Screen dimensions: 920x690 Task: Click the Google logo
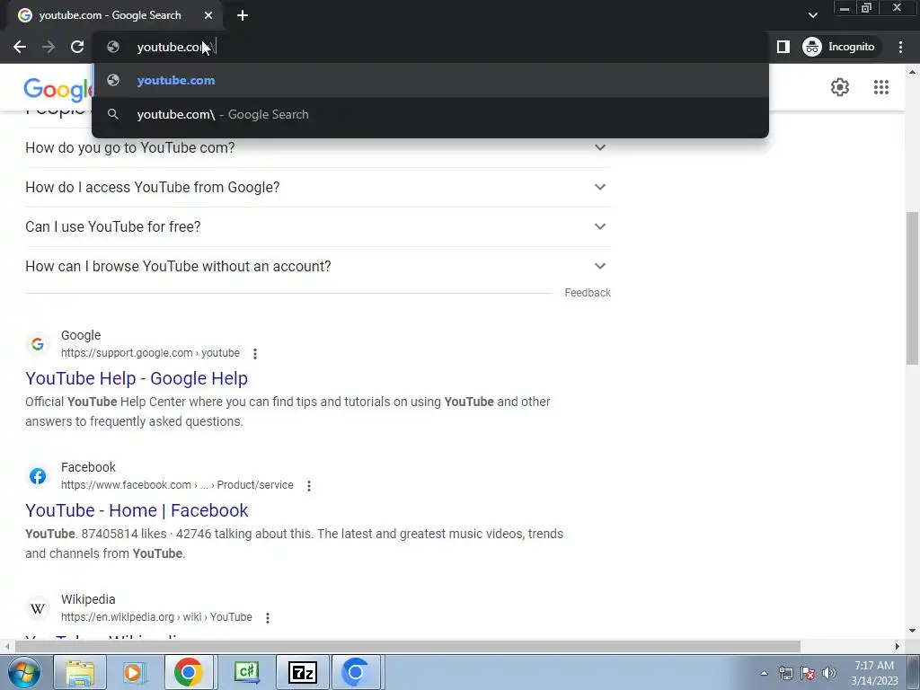coord(57,89)
